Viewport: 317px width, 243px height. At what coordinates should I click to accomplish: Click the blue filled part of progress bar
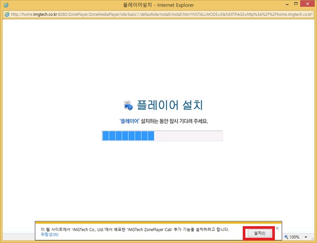[128, 136]
